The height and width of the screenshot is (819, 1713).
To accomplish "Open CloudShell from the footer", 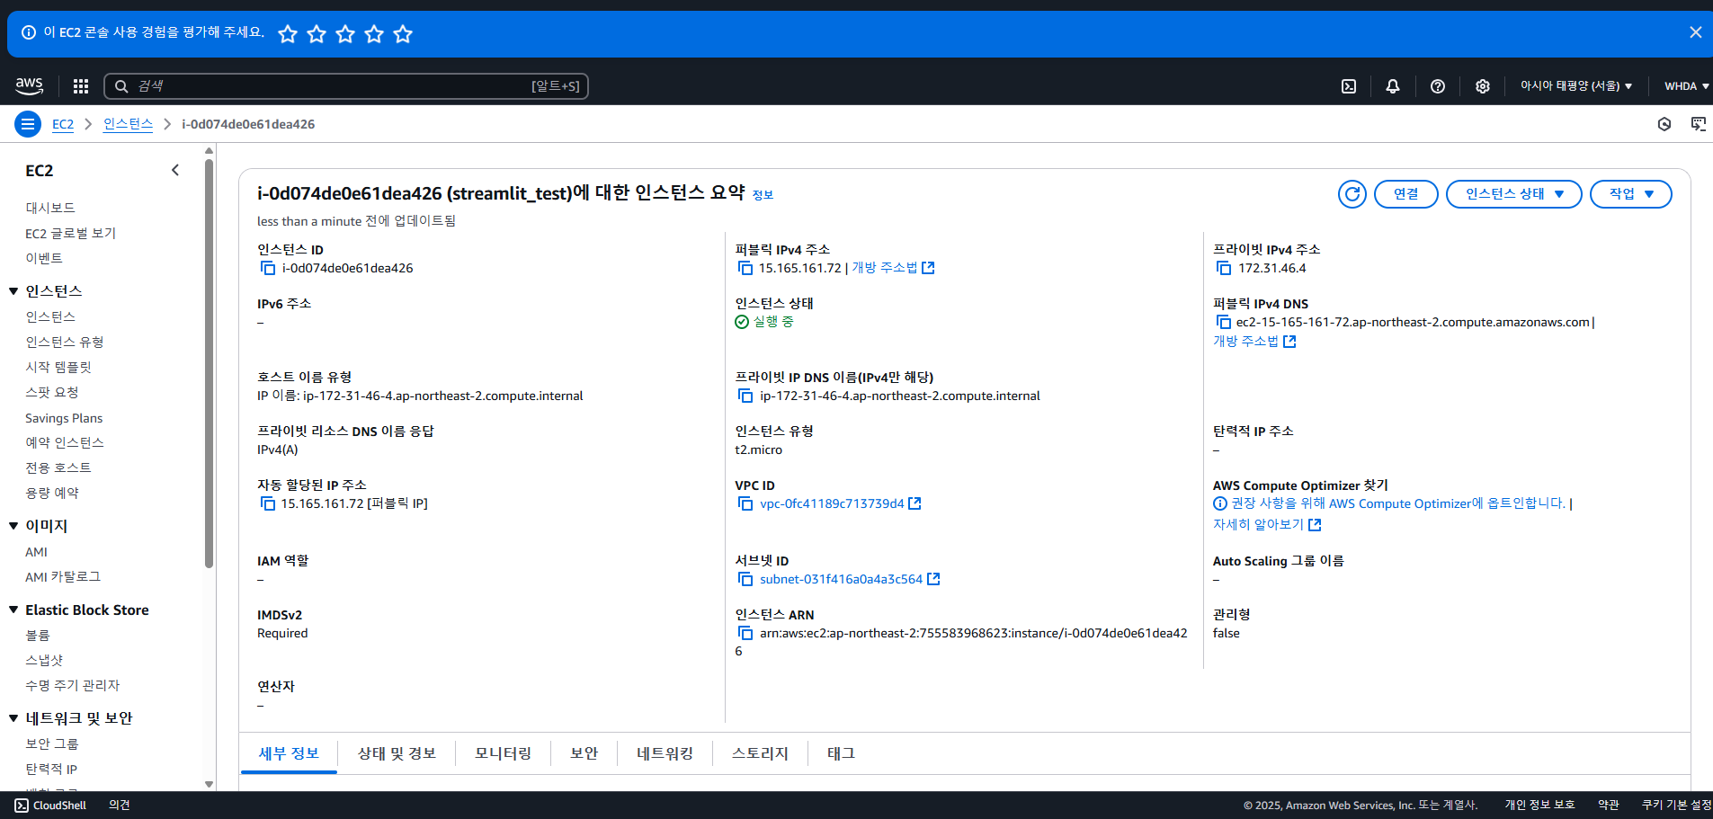I will click(50, 806).
